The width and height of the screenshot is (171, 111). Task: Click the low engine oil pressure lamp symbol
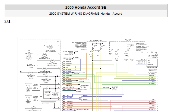[45, 69]
